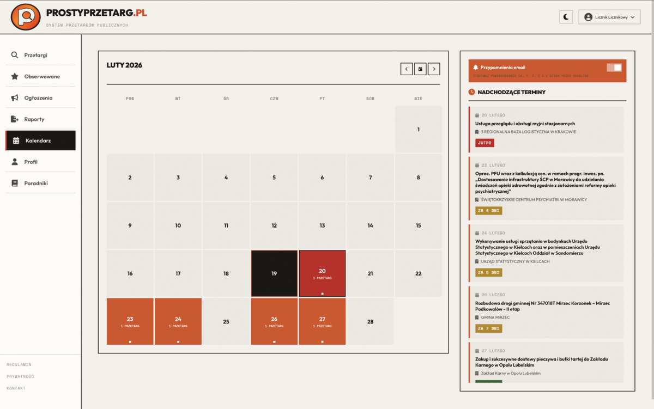Open tender 'Usługa przeglądu i obsługi myjni stacjonarnych'
Screen dimensions: 654x409
(525, 124)
